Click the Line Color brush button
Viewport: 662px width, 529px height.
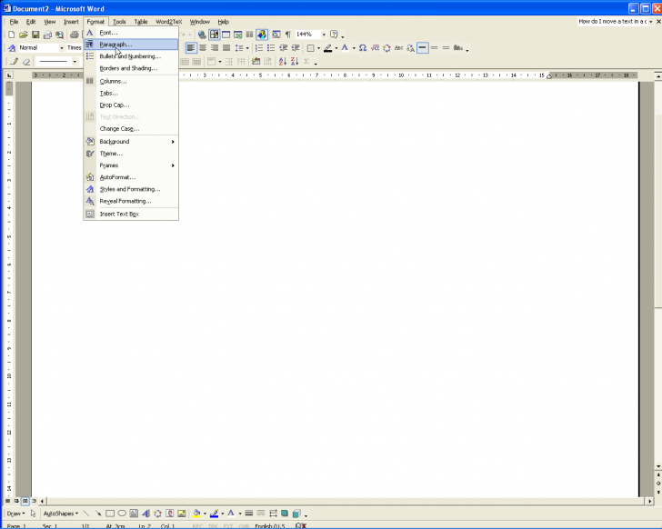(214, 514)
